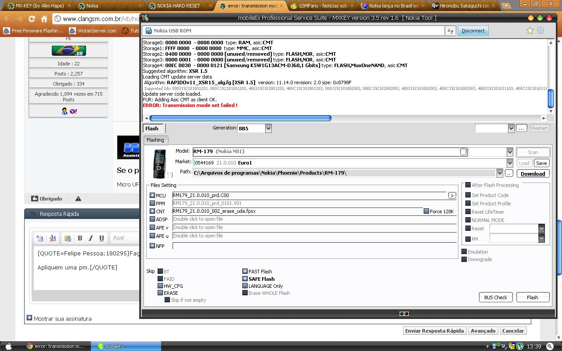The image size is (562, 351).
Task: Click the Flash button at bottom right
Action: click(533, 297)
